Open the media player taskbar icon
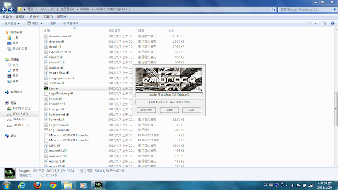Viewport: 338px width, 190px height. [x=83, y=185]
